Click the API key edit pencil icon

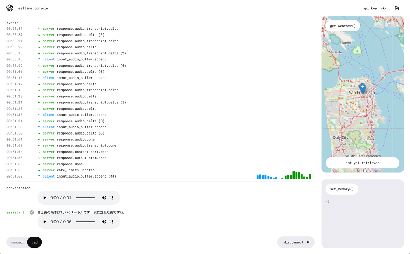(x=397, y=8)
